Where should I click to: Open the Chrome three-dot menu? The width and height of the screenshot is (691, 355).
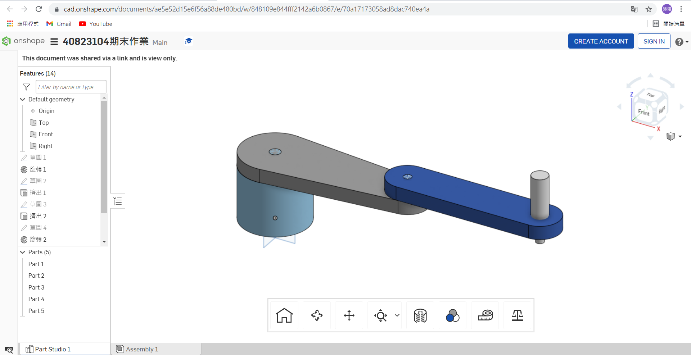[x=681, y=9]
